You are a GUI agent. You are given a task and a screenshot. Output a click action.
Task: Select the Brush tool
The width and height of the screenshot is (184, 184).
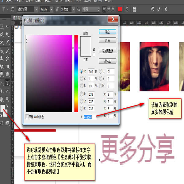(x=7, y=51)
